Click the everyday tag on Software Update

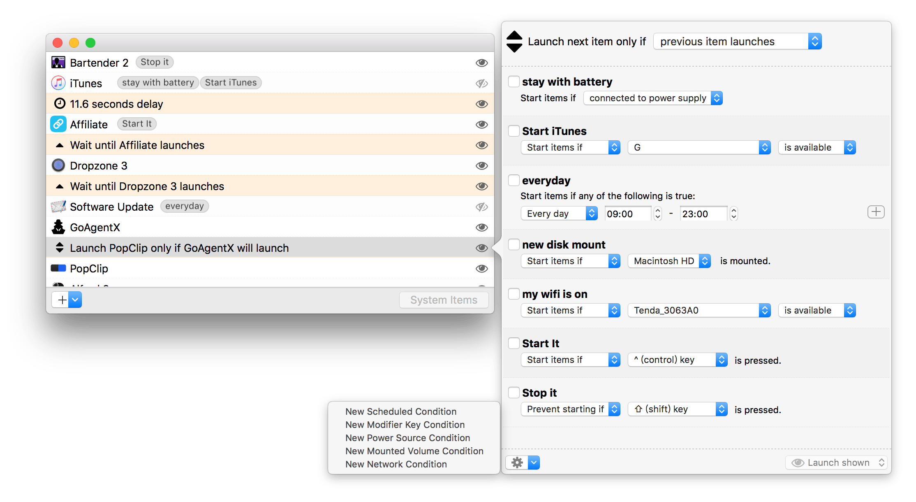tap(185, 206)
